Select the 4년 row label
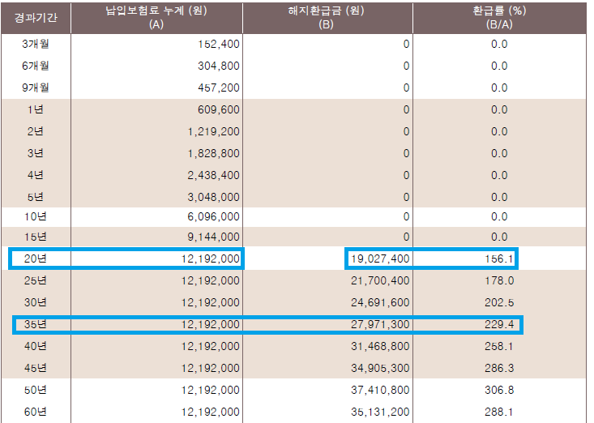Image resolution: width=594 pixels, height=423 pixels. click(36, 175)
